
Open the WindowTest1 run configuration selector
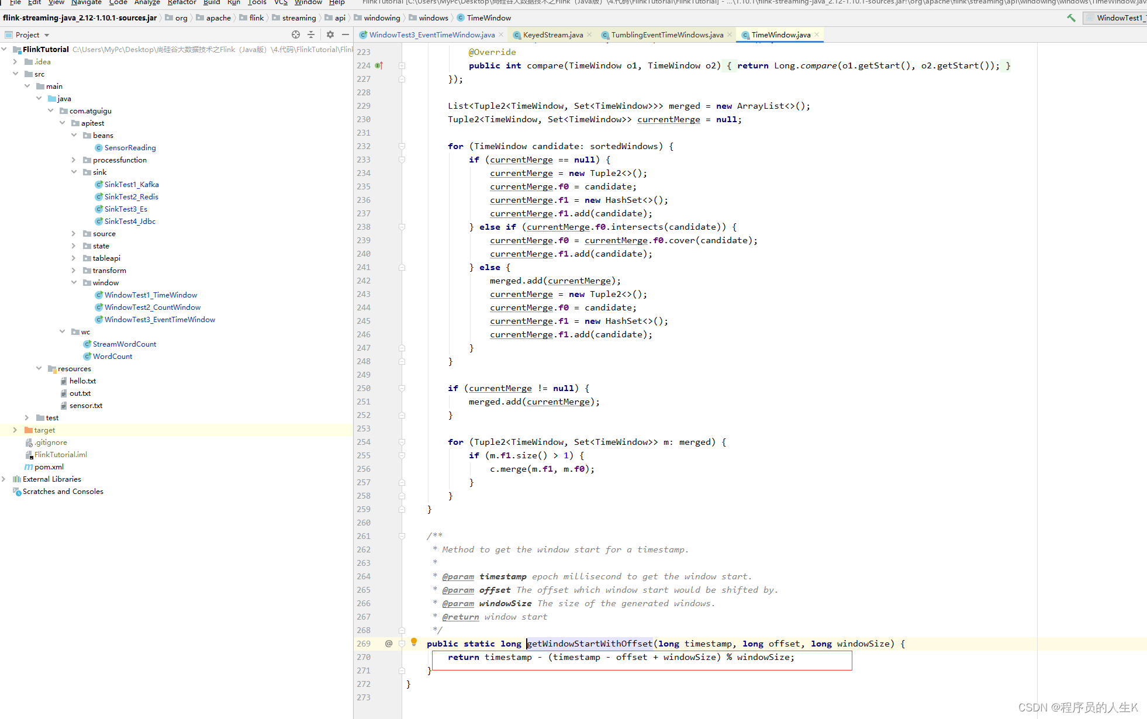pos(1118,18)
